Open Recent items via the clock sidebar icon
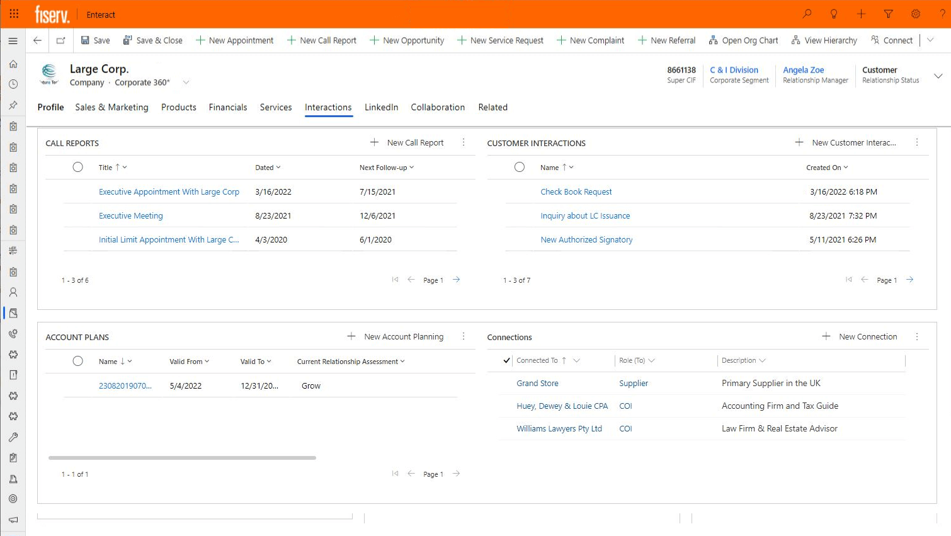 [13, 84]
